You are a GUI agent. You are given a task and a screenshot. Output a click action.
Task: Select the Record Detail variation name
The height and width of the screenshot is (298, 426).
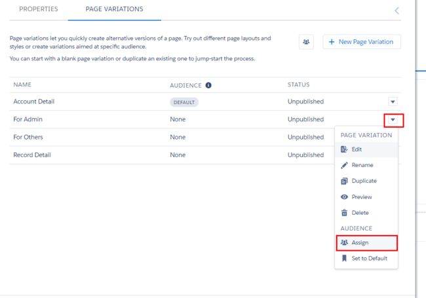(32, 155)
